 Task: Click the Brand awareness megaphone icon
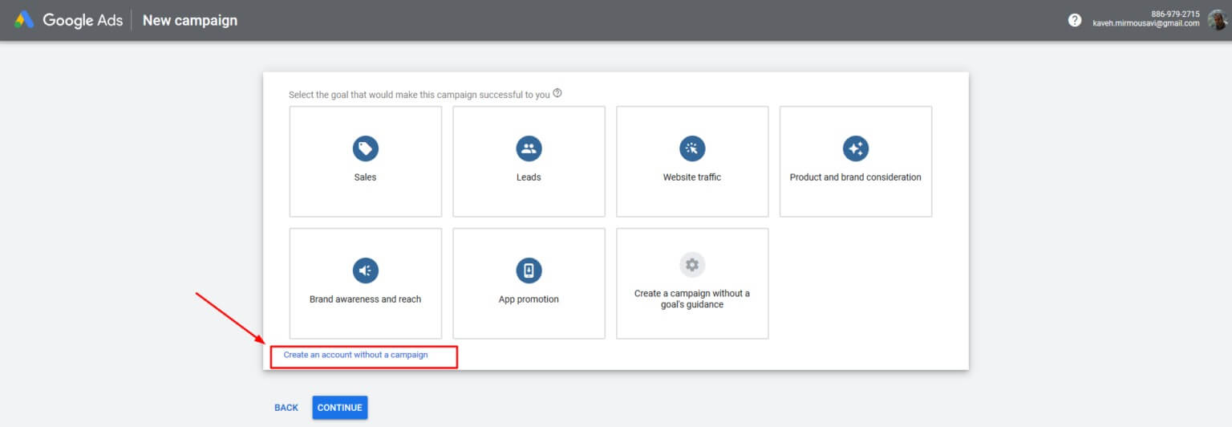coord(365,270)
